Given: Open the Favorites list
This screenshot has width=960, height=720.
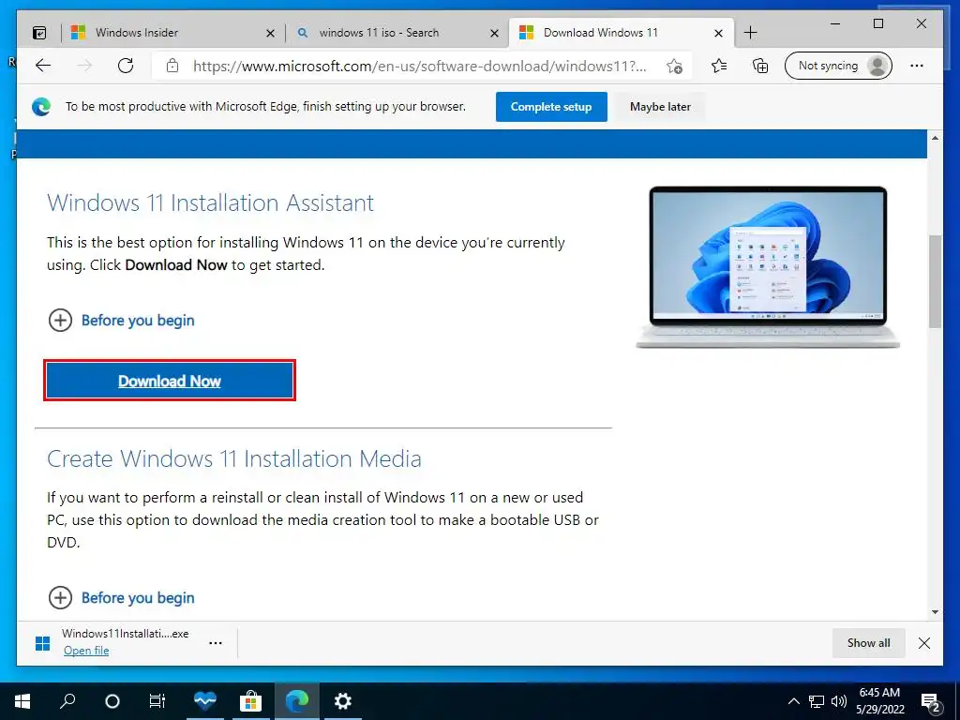Looking at the screenshot, I should coord(719,66).
